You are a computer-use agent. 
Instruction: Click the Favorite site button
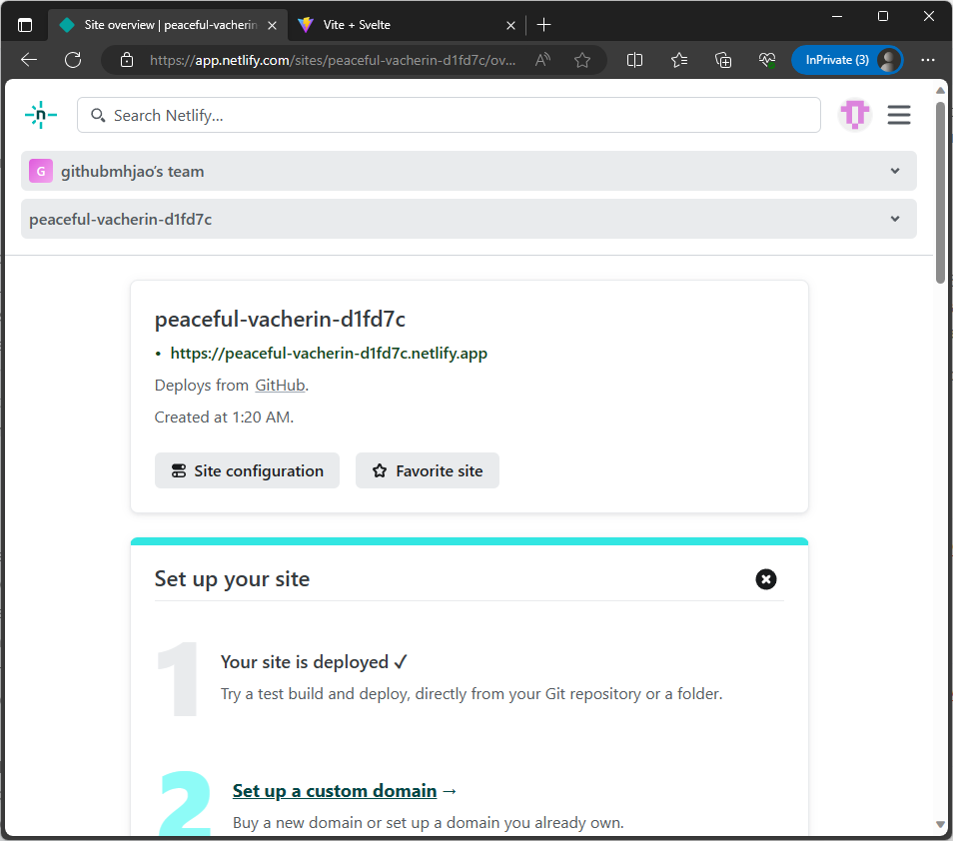(428, 470)
